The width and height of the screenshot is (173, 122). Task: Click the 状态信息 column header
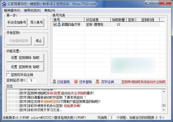coord(97,20)
